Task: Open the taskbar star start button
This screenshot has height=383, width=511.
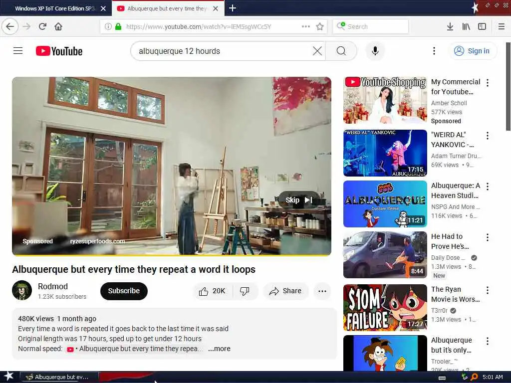Action: coord(9,377)
